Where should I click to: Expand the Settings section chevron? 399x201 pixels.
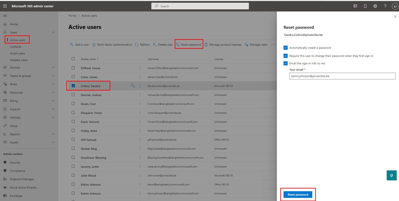(x=54, y=117)
